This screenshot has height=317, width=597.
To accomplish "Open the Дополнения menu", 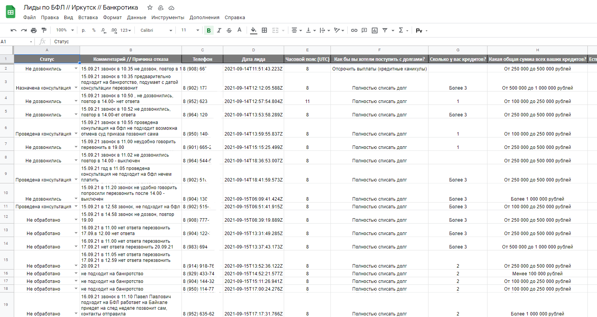I will pos(204,18).
